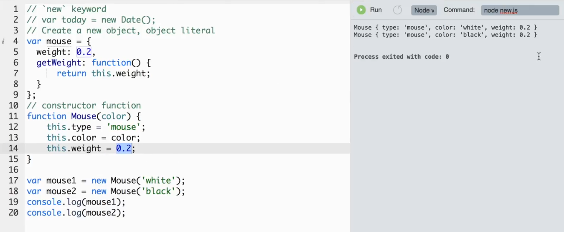Click the return this.weight; statement

(x=103, y=73)
